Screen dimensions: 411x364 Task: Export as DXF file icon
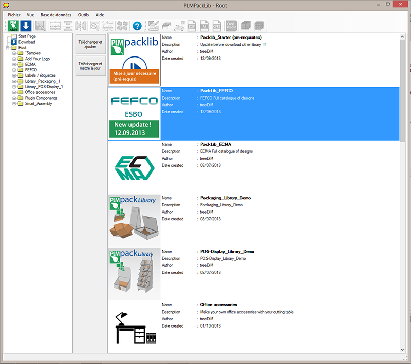pyautogui.click(x=192, y=26)
